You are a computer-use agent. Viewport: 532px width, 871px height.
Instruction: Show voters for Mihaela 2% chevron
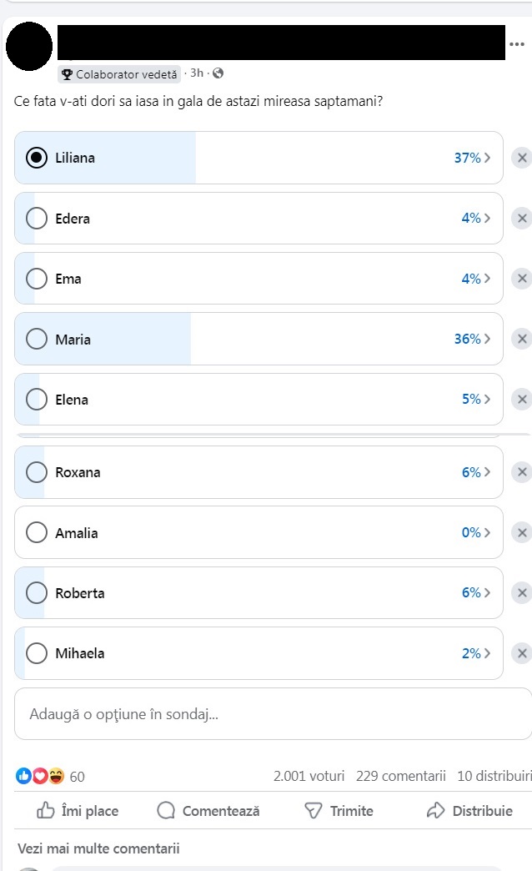point(487,653)
